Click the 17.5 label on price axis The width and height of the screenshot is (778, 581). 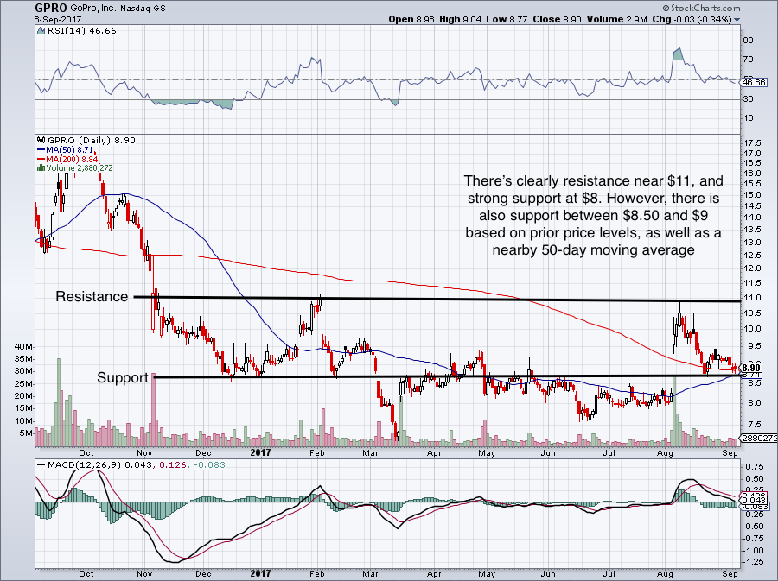752,142
